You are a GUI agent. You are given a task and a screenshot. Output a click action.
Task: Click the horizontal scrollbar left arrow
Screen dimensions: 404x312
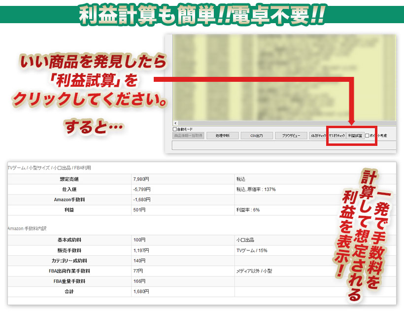click(174, 123)
